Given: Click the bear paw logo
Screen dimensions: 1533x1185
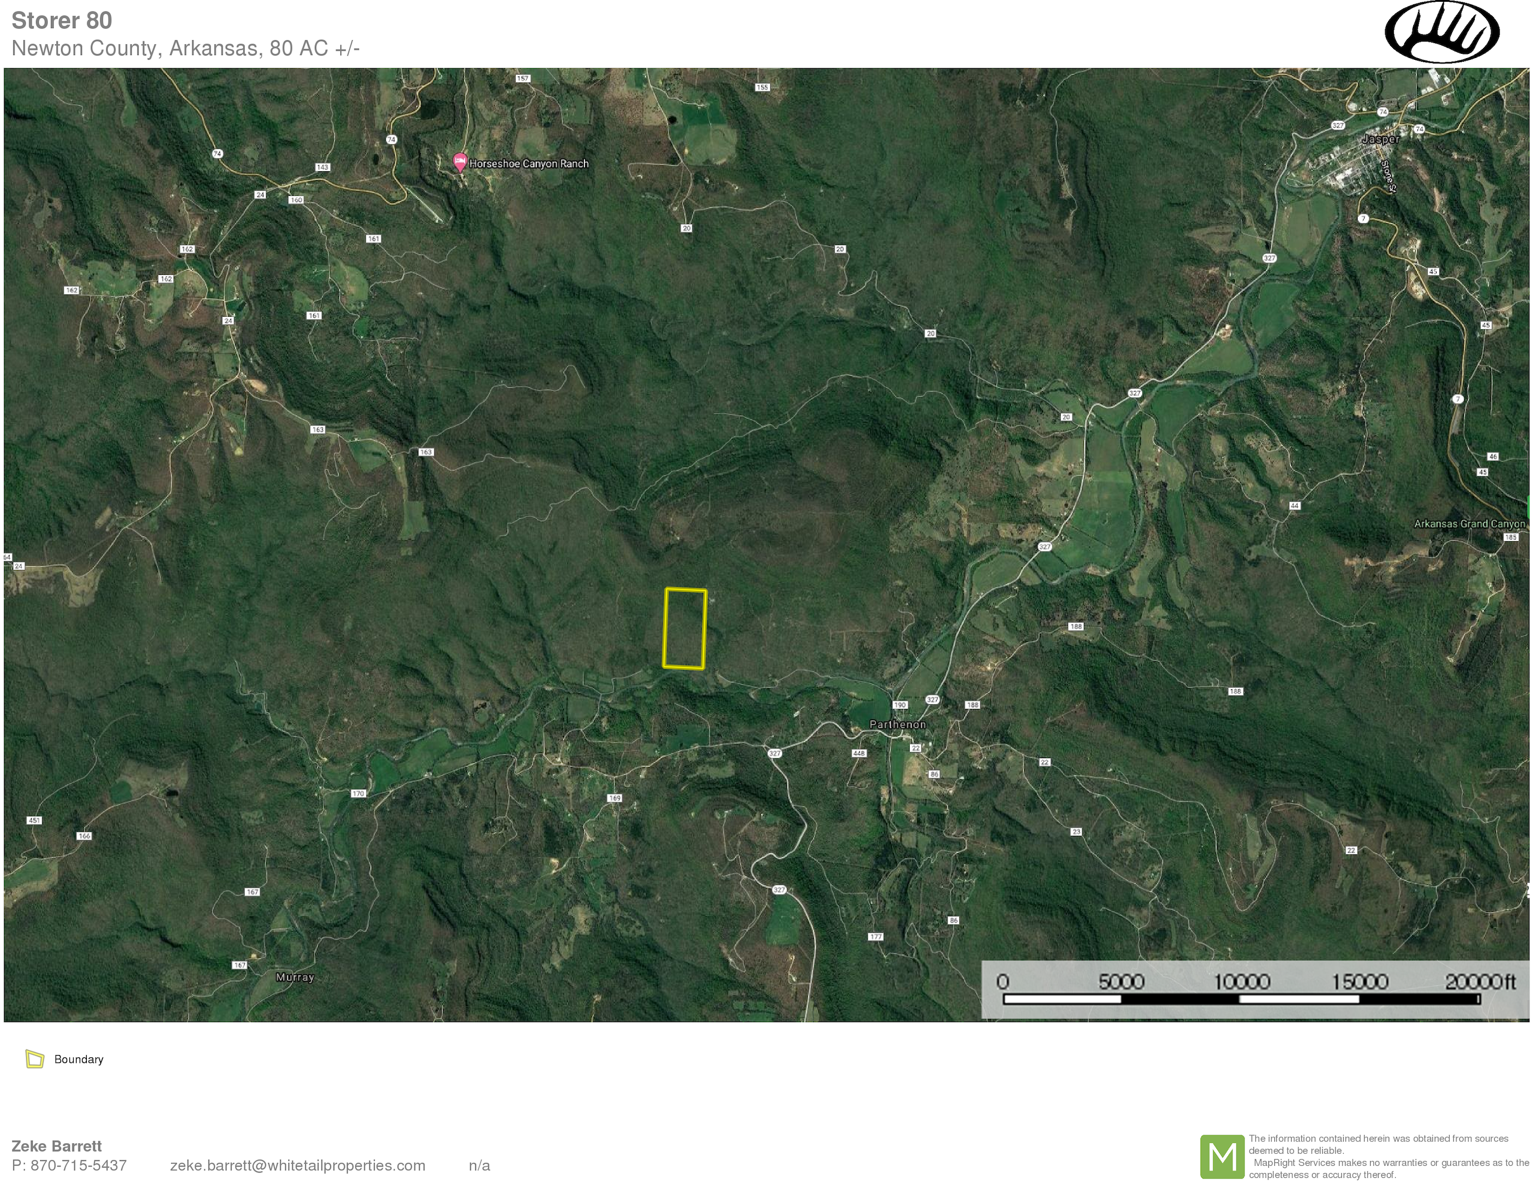Looking at the screenshot, I should pyautogui.click(x=1442, y=32).
